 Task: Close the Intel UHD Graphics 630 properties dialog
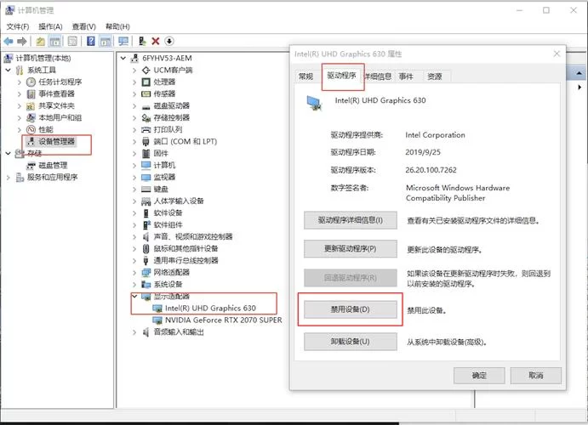click(557, 54)
